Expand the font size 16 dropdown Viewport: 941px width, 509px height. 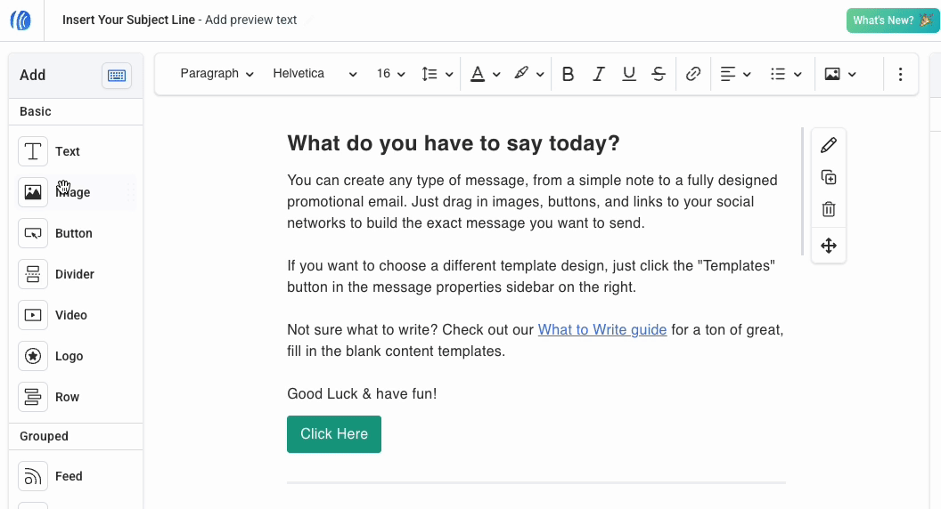(x=390, y=74)
